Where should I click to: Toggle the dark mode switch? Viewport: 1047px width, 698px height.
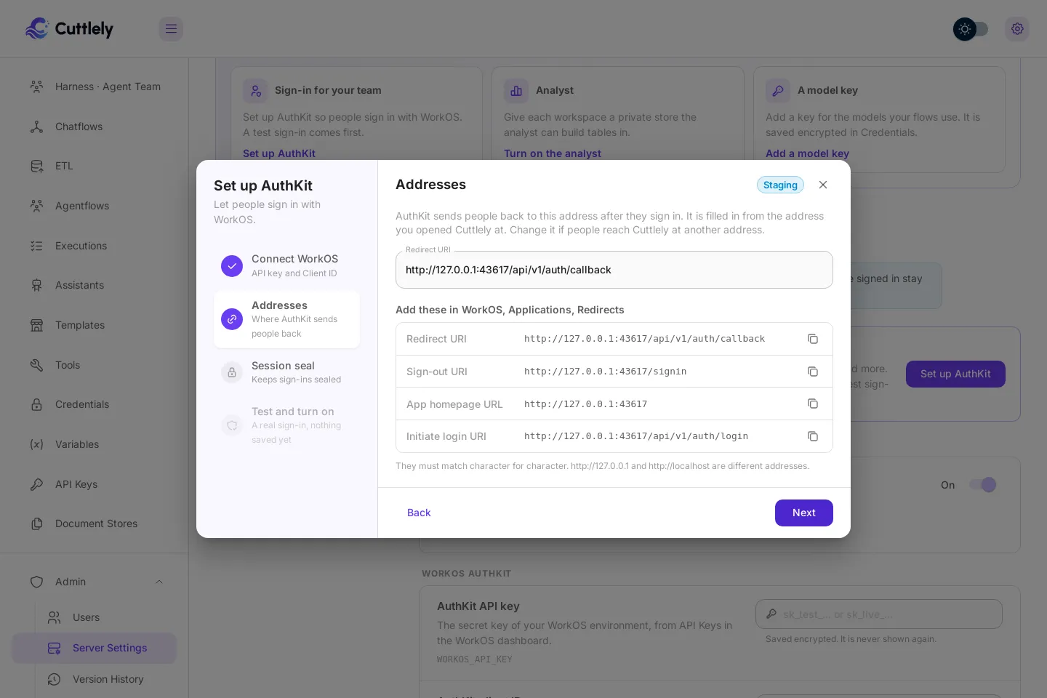pos(971,29)
